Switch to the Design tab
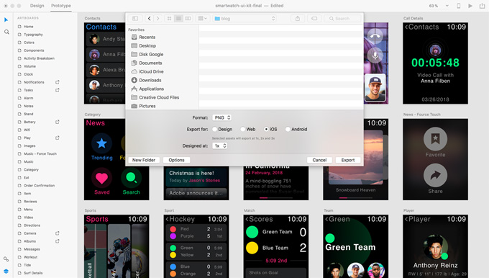Screen dimensions: 489x278 coord(37,6)
